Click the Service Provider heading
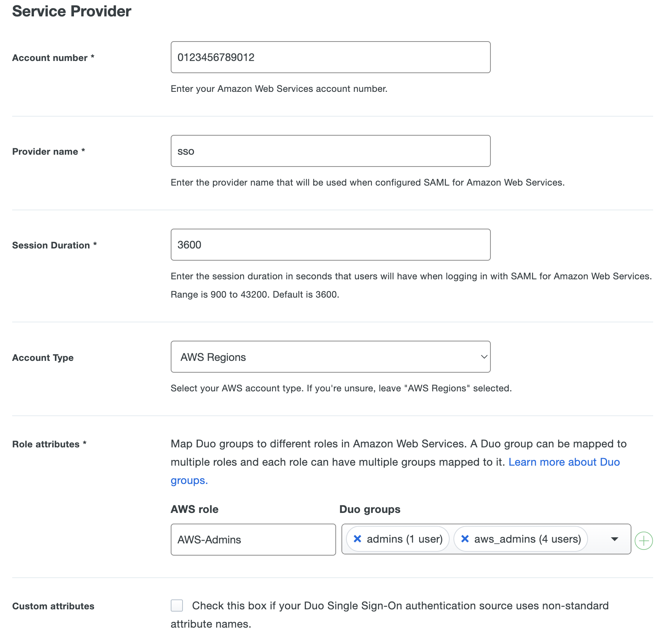This screenshot has width=660, height=644. pos(71,11)
